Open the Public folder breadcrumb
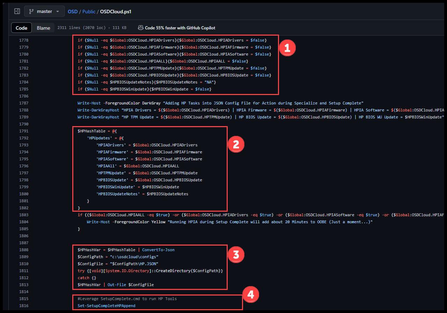 [89, 11]
